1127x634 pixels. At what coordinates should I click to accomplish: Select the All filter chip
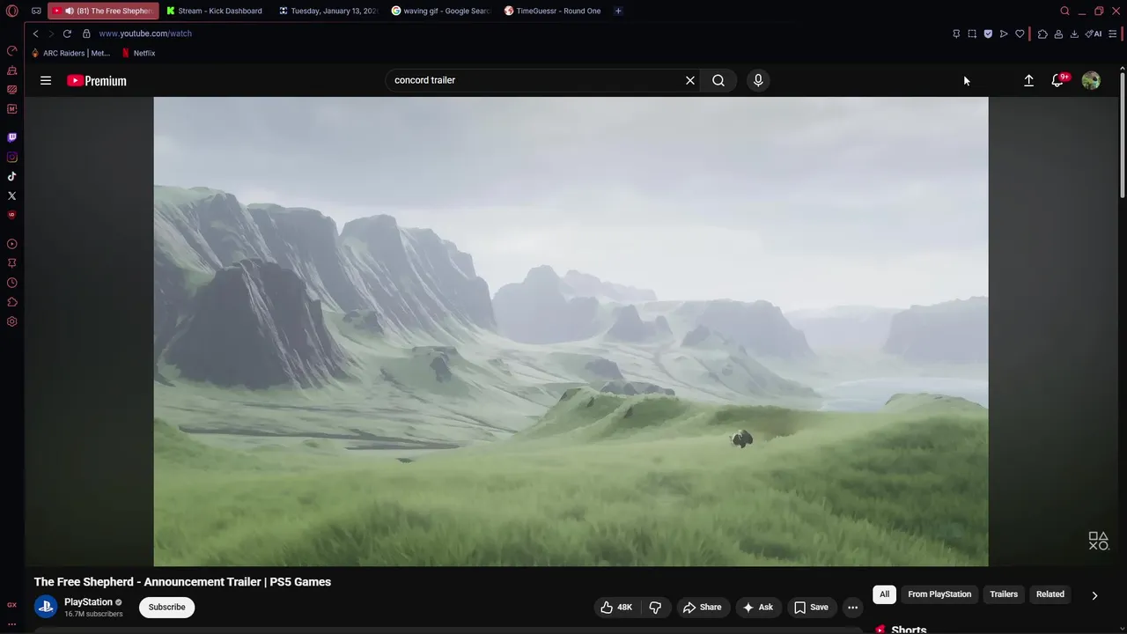884,594
